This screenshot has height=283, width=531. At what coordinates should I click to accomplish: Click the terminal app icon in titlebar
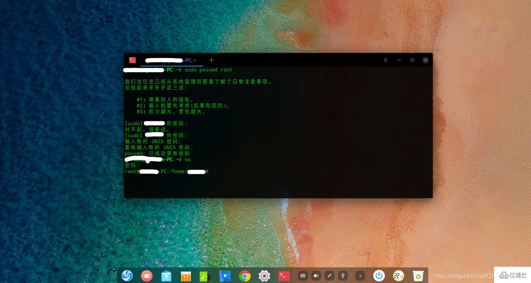(x=132, y=60)
